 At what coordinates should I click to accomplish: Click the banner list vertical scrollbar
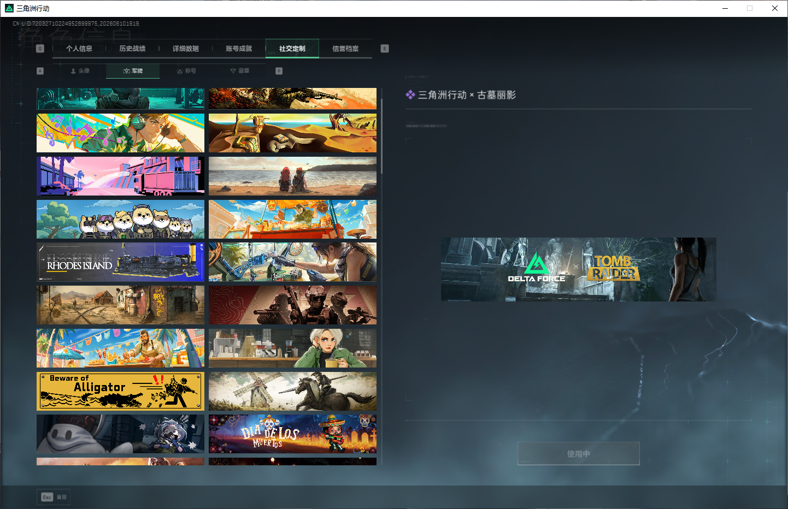(x=382, y=137)
